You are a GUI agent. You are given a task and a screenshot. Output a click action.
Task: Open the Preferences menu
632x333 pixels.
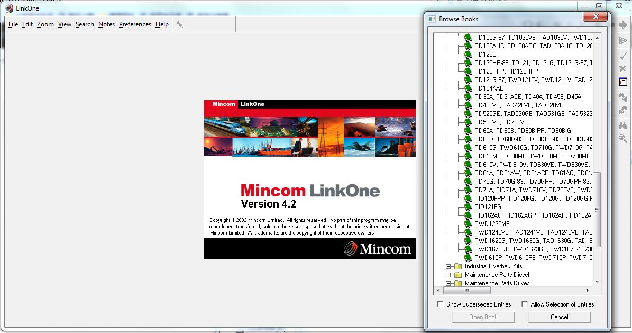[135, 24]
